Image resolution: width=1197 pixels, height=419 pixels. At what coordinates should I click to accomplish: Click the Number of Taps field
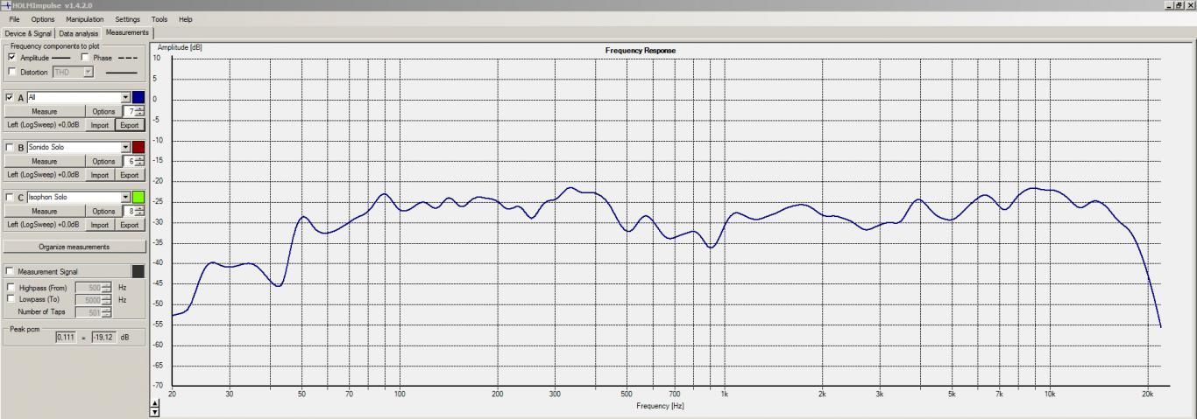94,311
